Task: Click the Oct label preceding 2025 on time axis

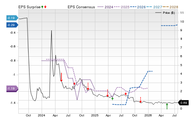Action: (82, 115)
